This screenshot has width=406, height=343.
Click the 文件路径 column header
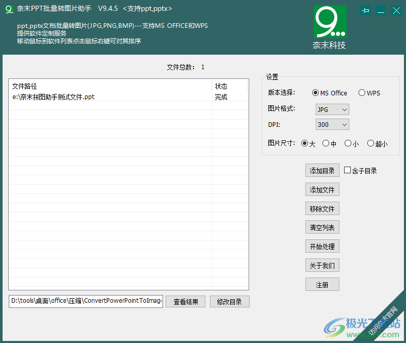(110, 86)
